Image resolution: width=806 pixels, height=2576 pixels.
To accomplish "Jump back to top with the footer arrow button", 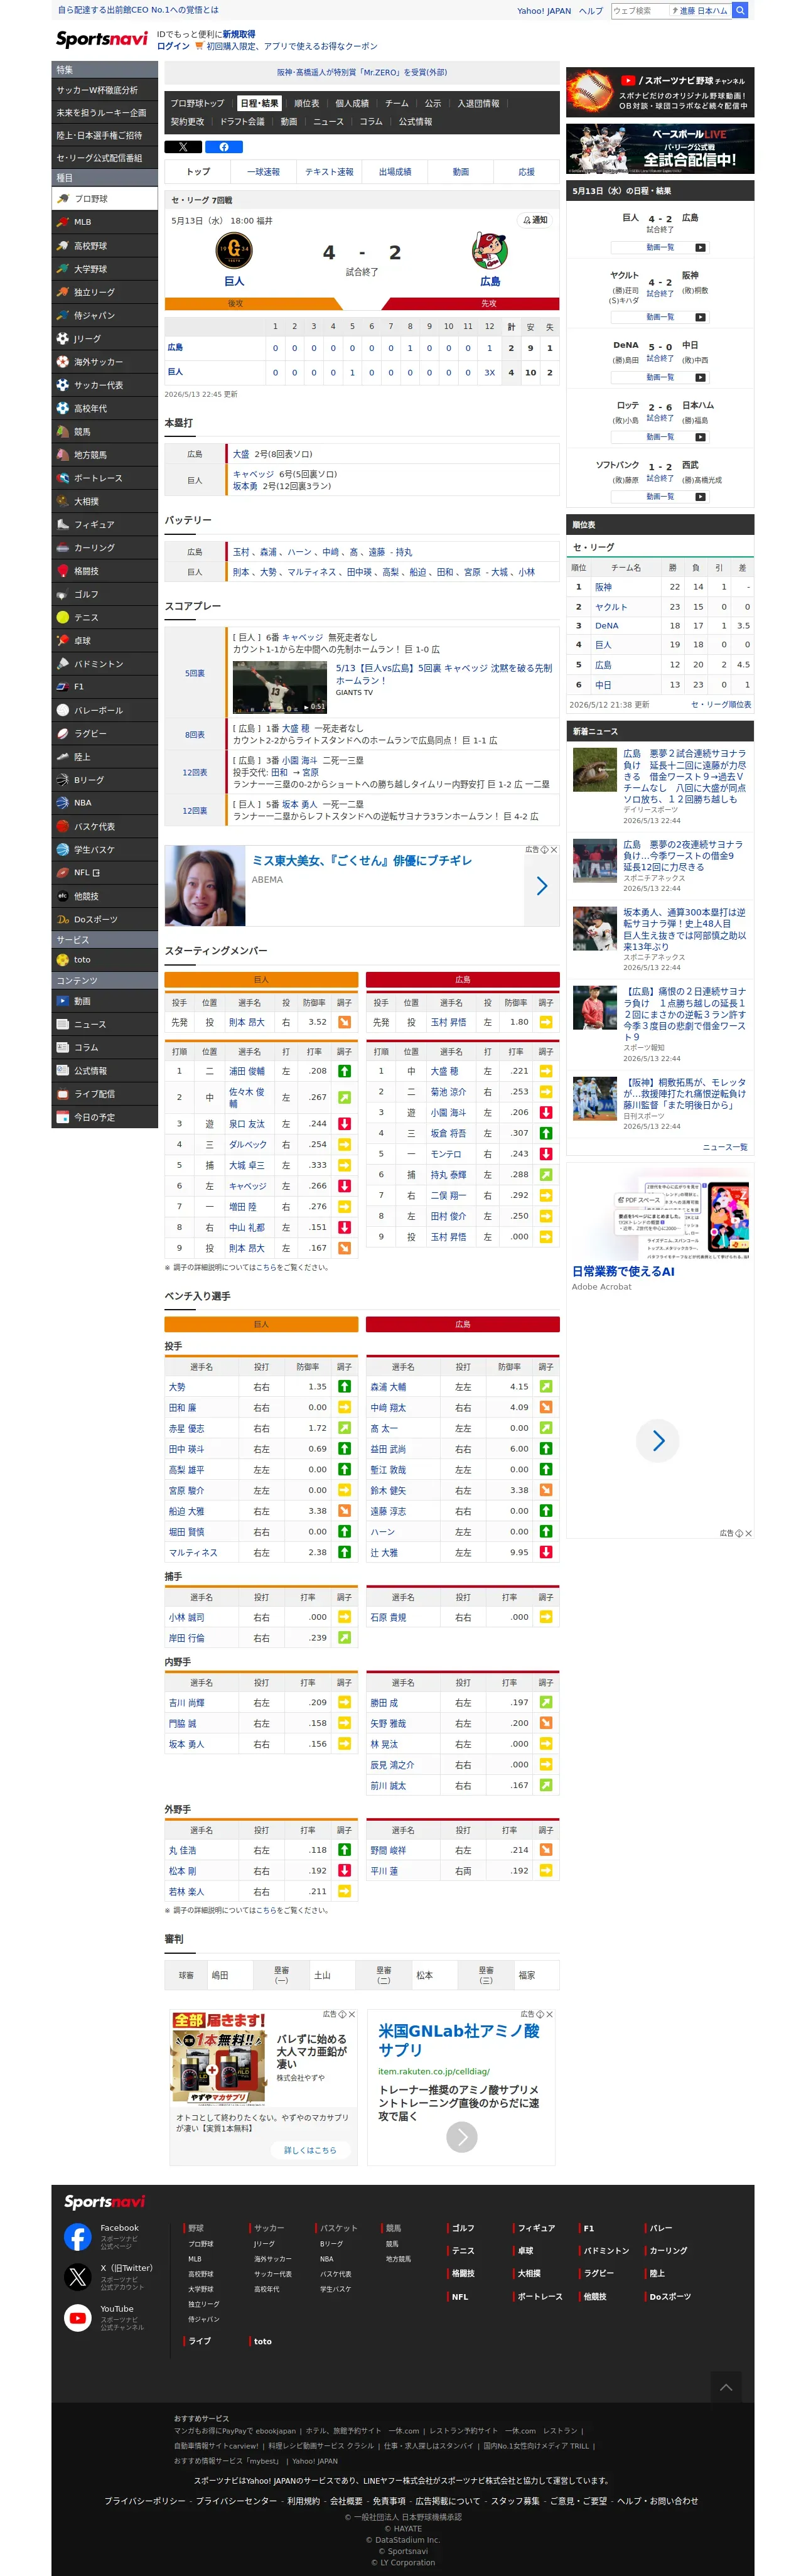I will [726, 2387].
